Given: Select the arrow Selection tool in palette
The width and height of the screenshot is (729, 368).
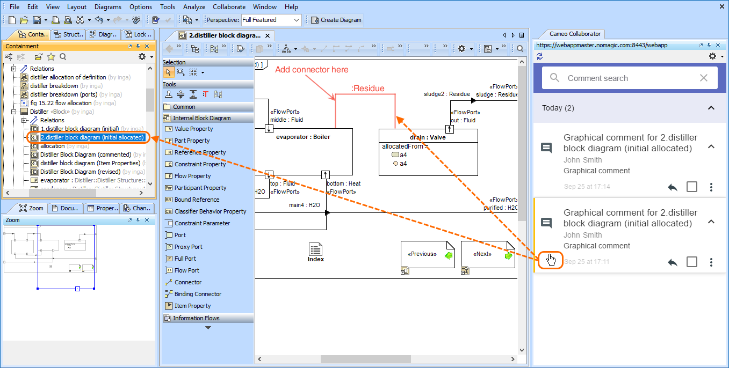Looking at the screenshot, I should tap(168, 72).
